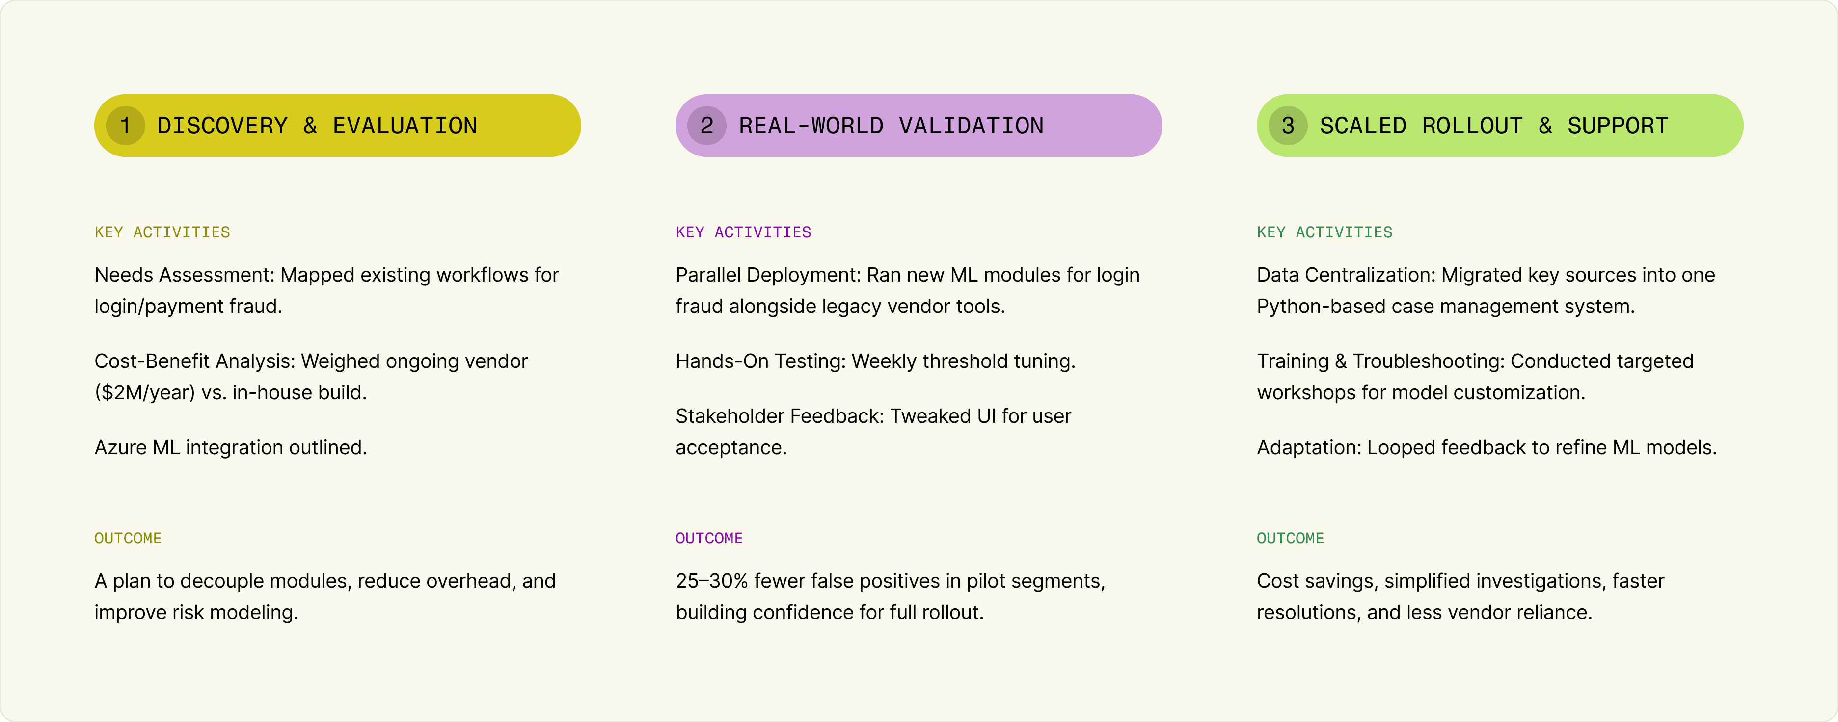Viewport: 1838px width, 722px height.
Task: Click the Data Centralization paragraph
Action: pyautogui.click(x=1486, y=290)
